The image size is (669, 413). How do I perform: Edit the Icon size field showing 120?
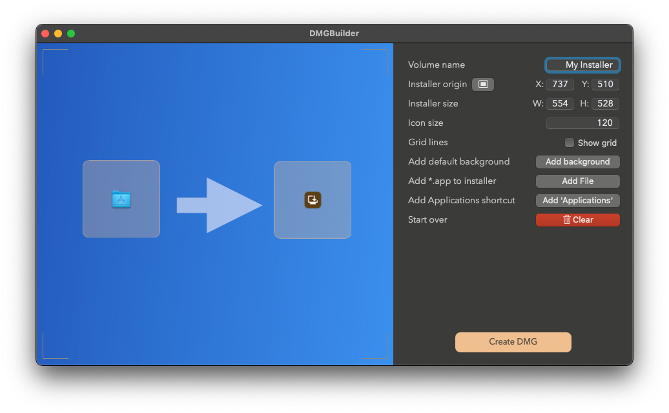[x=582, y=123]
